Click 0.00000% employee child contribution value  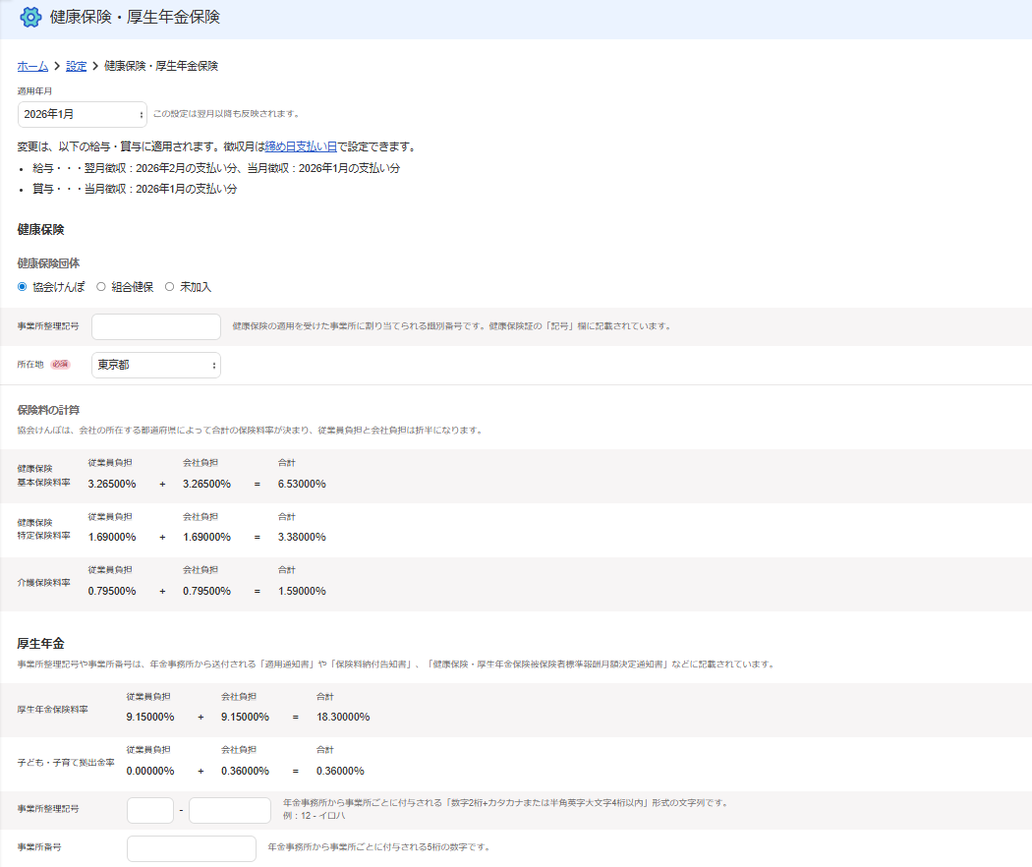coord(150,771)
